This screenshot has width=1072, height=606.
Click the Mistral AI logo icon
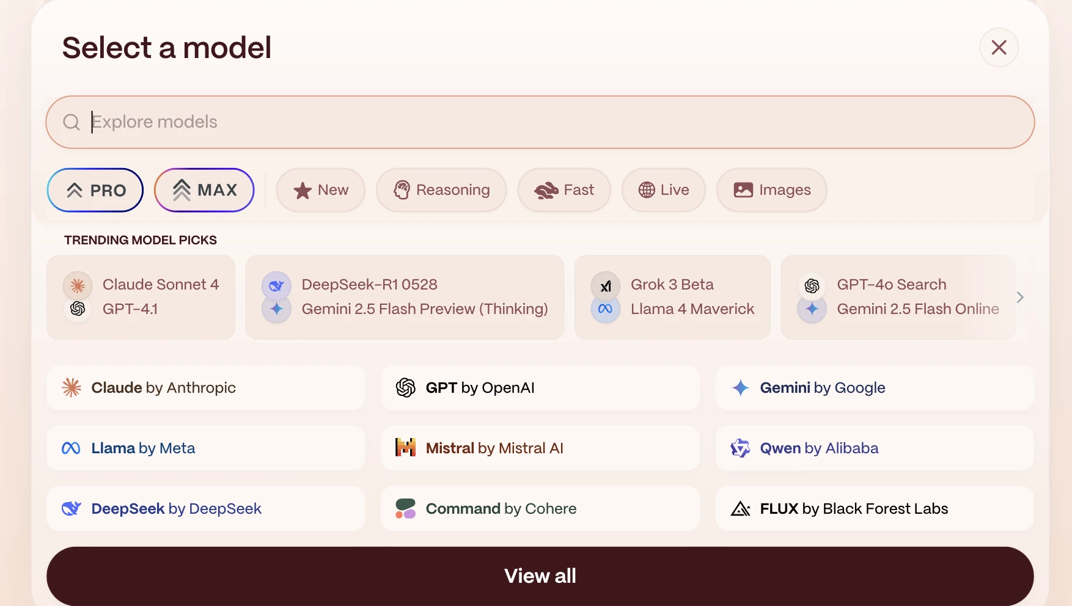[406, 448]
